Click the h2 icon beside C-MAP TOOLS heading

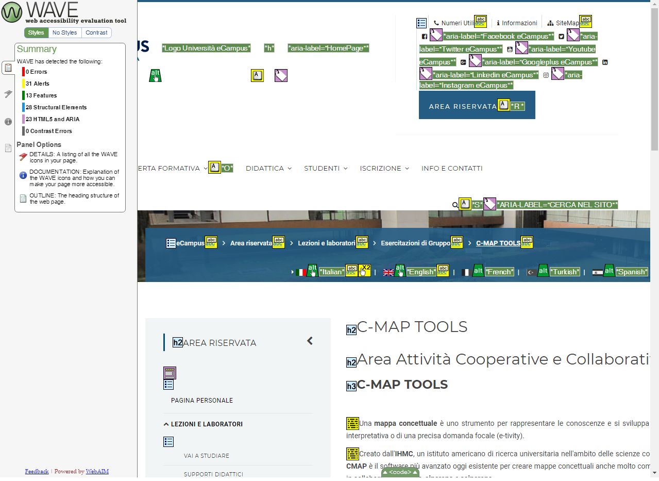pos(351,330)
